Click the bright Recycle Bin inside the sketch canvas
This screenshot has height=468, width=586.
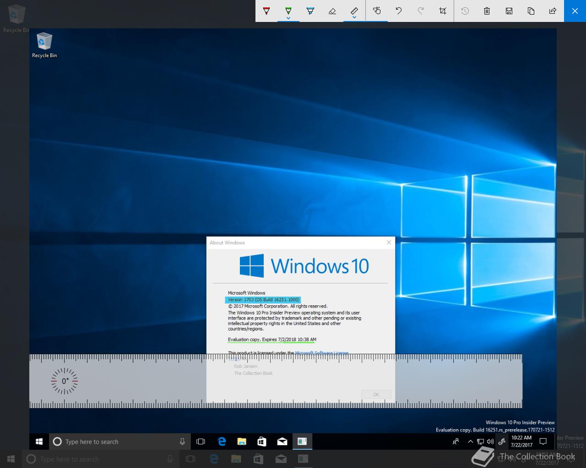44,45
